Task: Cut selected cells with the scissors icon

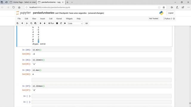Action: (27, 23)
